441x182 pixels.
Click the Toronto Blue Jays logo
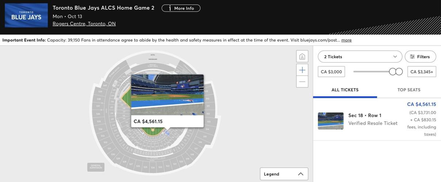[x=26, y=15]
